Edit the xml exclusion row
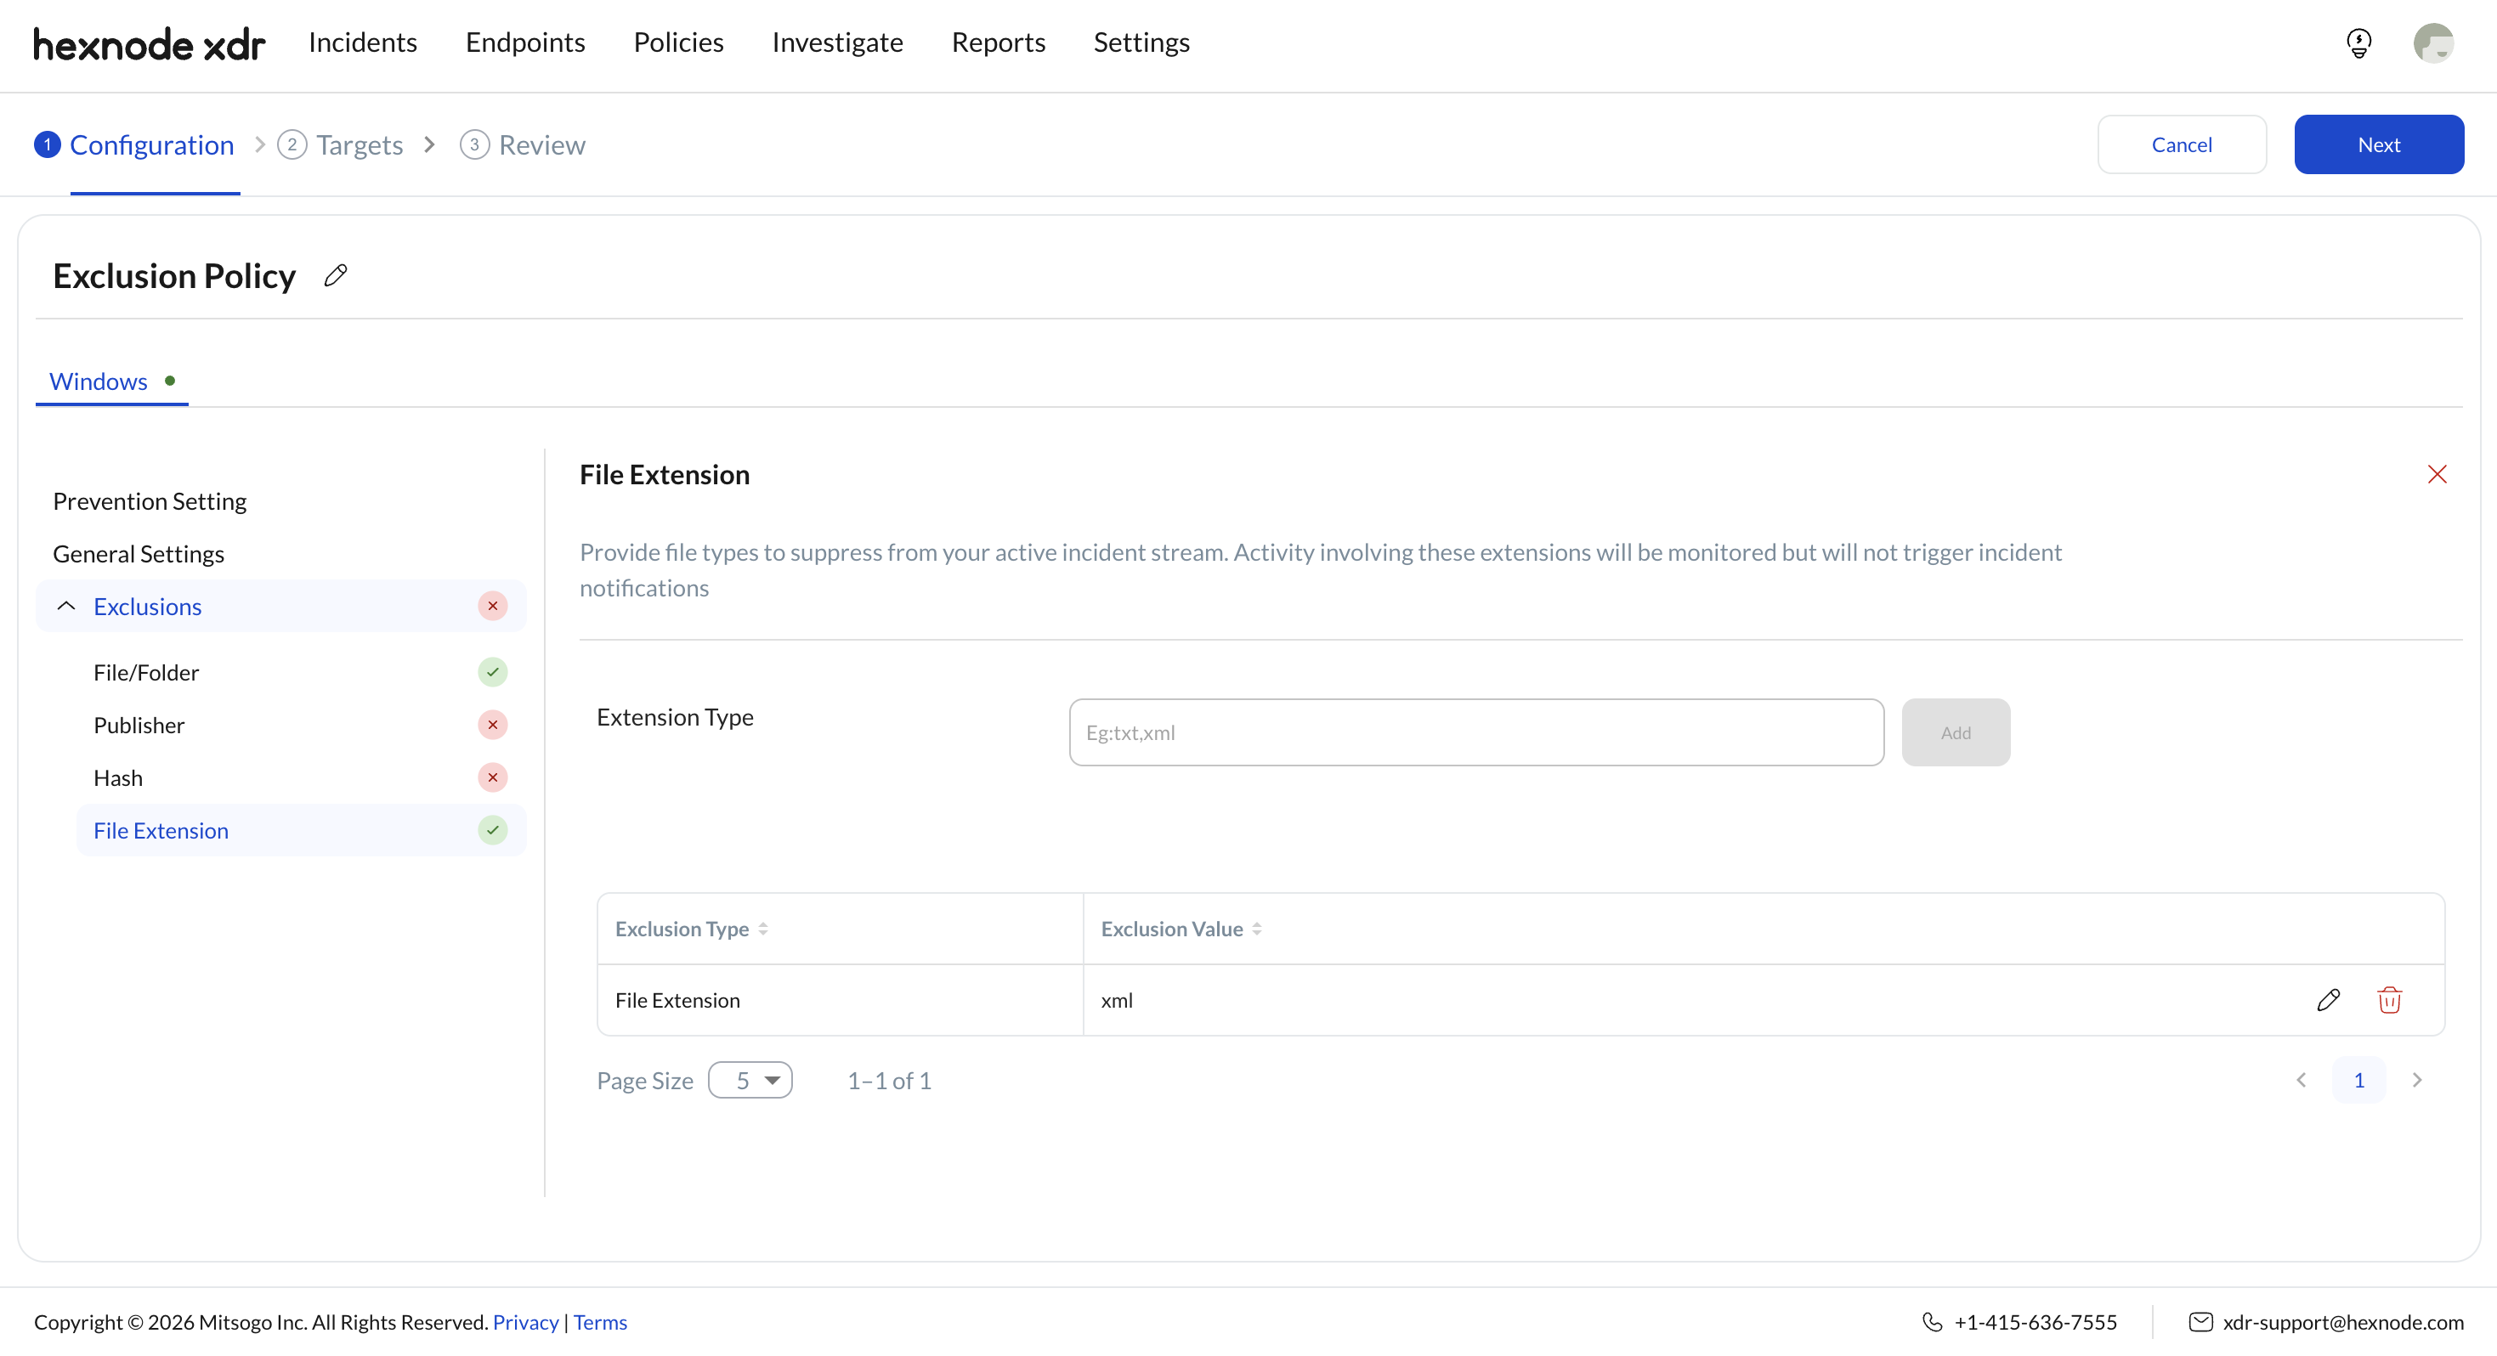Screen dimensions: 2497x1356 point(2329,1000)
